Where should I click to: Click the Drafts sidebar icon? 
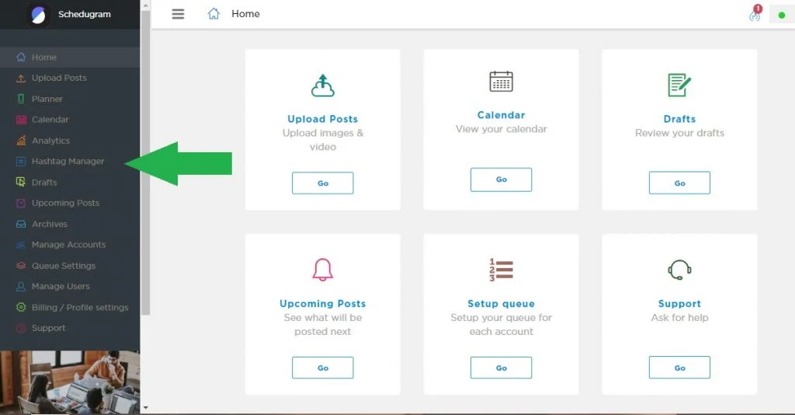(21, 182)
